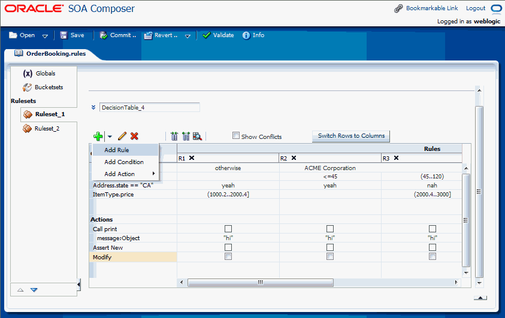Expand the Open dropdown arrow
The image size is (505, 318).
[45, 36]
